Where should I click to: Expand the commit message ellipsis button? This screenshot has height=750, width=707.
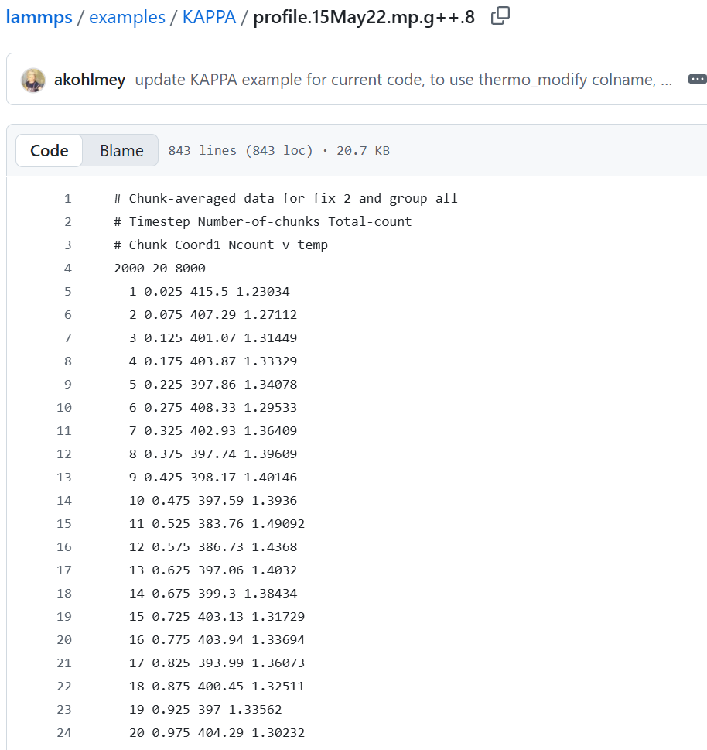[x=697, y=79]
